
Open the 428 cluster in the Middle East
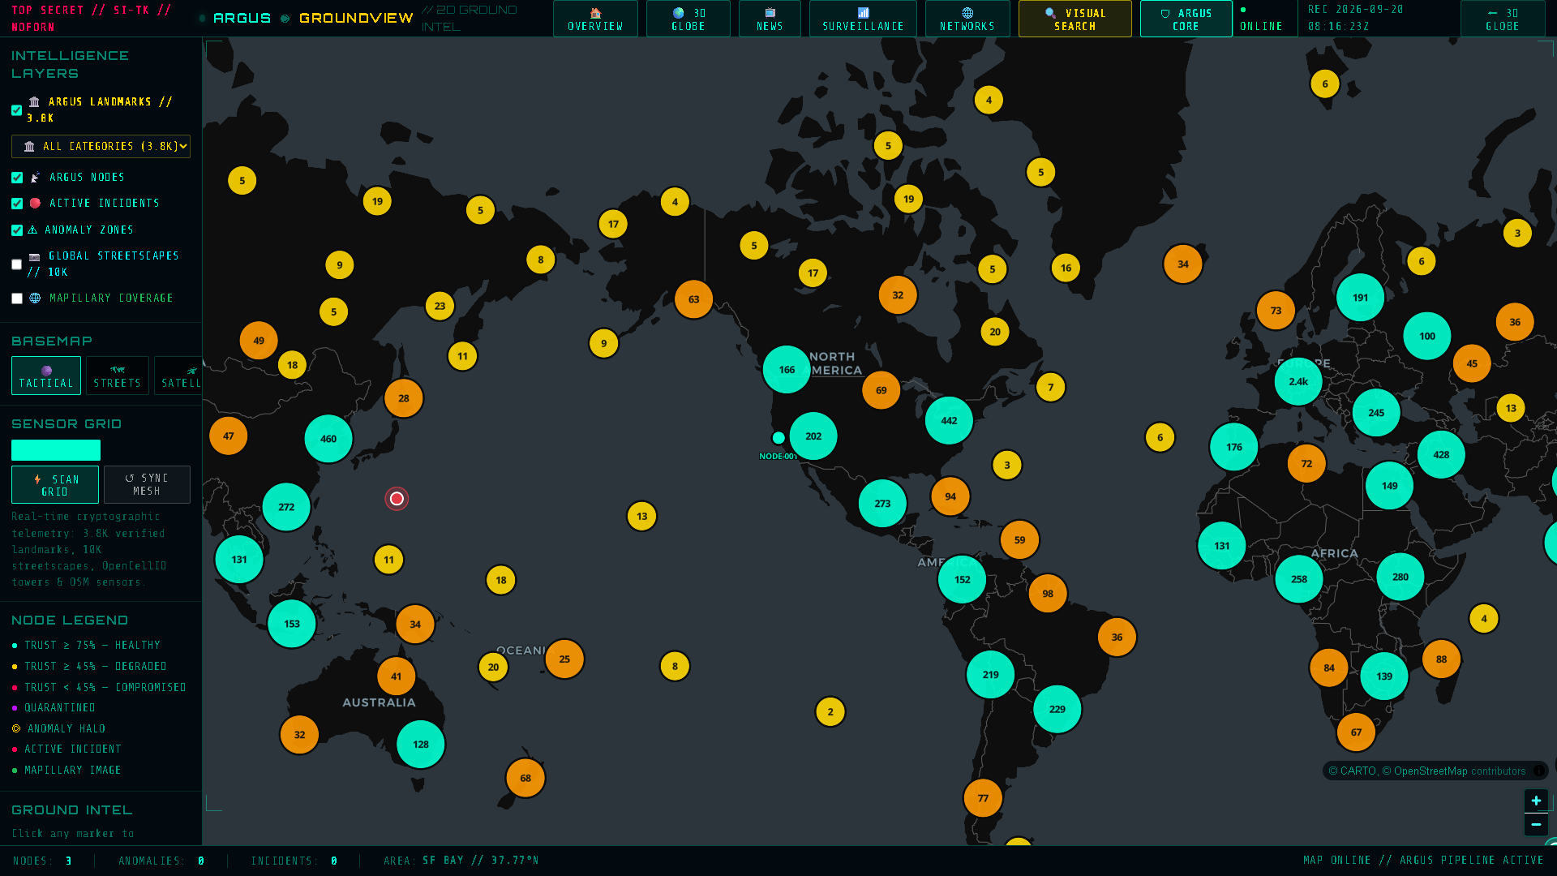[x=1441, y=454]
